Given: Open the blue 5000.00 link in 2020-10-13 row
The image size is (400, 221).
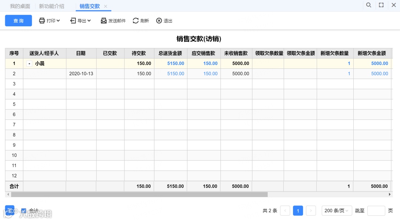Looking at the screenshot, I should point(380,74).
